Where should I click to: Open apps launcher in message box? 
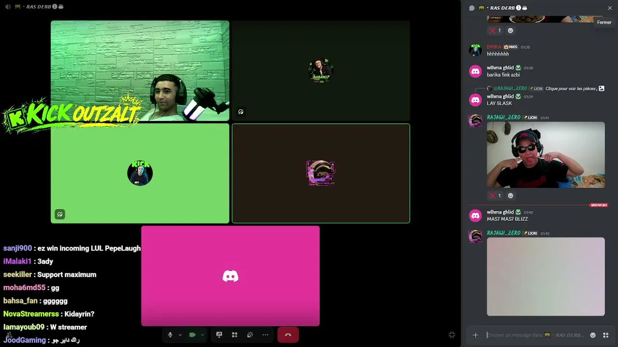point(605,335)
